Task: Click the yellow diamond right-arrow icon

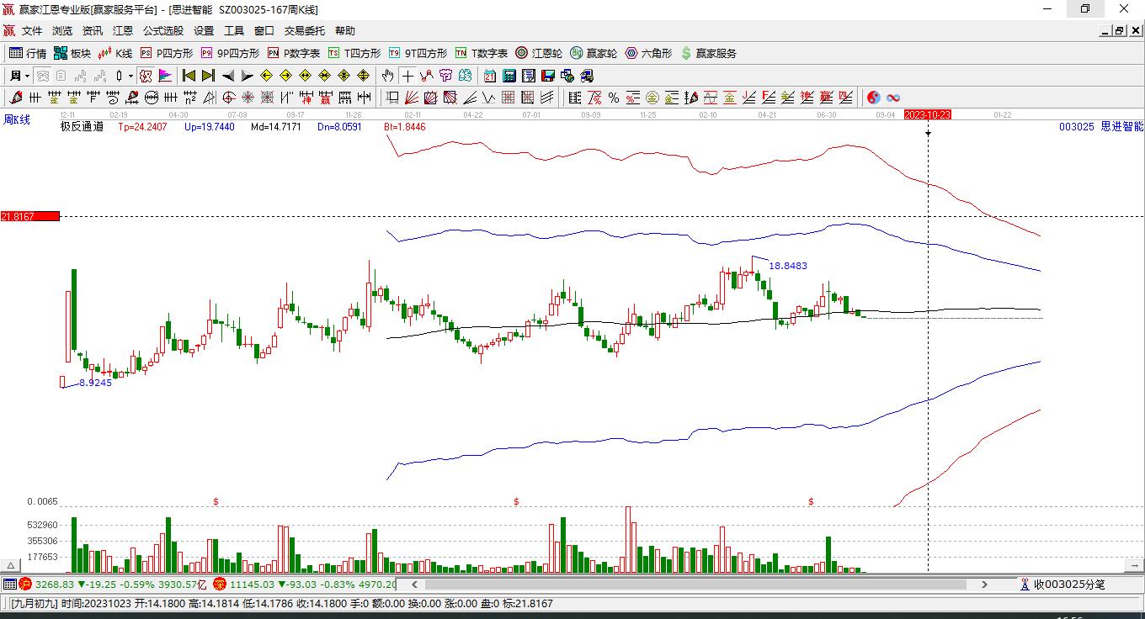Action: click(285, 76)
